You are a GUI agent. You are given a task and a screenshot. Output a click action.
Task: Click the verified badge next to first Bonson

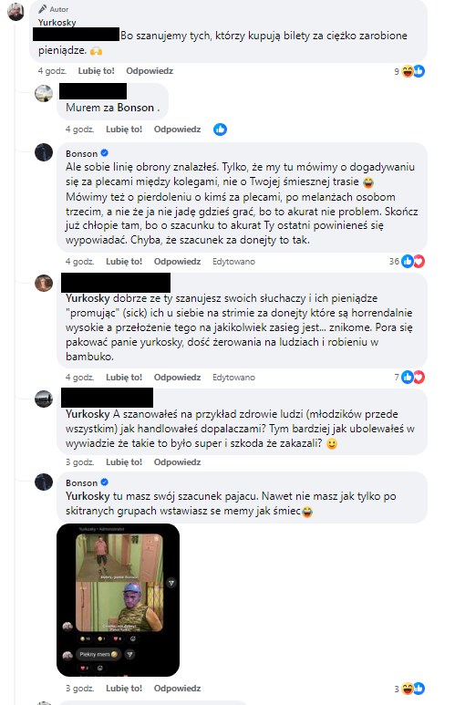105,153
